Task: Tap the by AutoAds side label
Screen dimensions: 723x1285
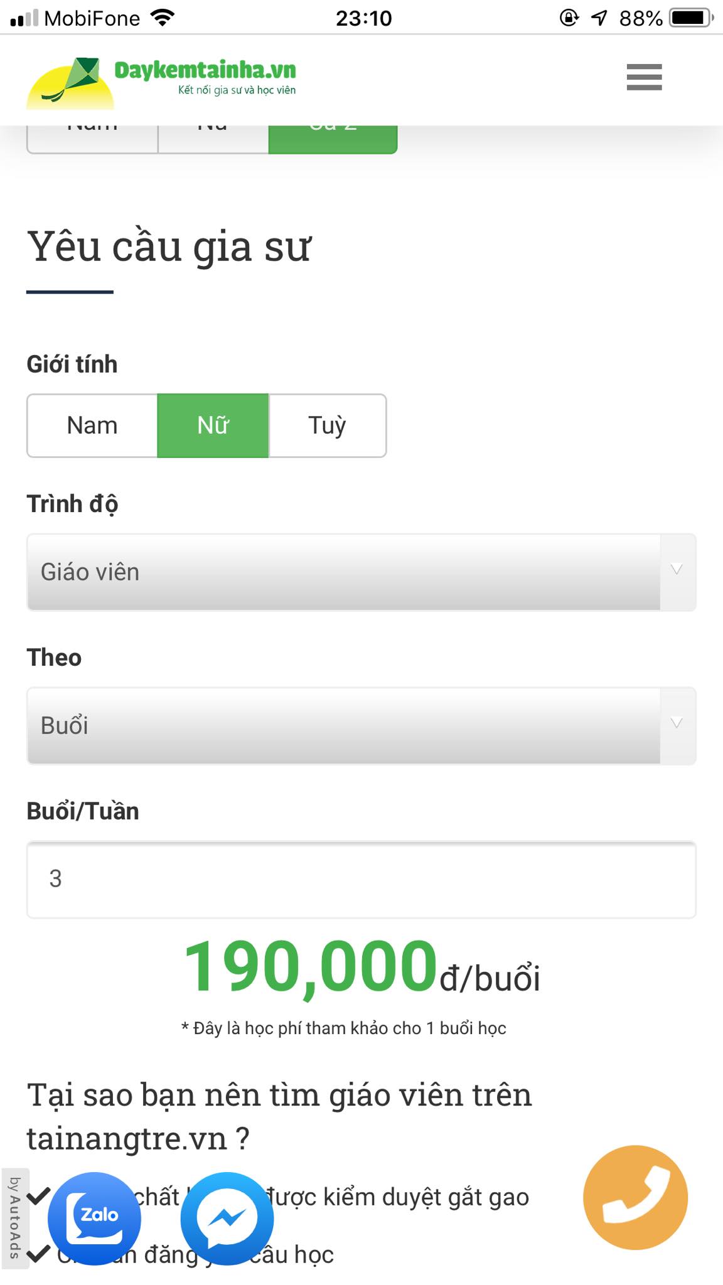Action: 14,1217
